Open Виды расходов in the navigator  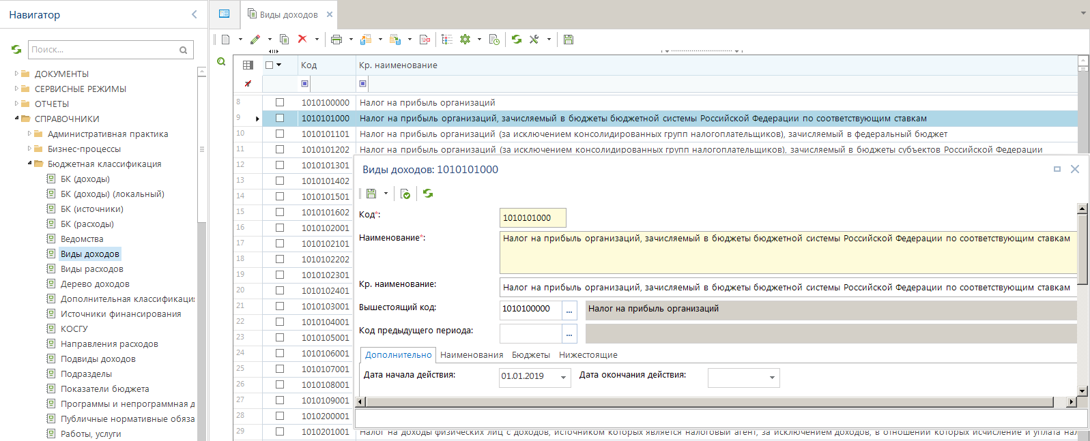click(92, 269)
